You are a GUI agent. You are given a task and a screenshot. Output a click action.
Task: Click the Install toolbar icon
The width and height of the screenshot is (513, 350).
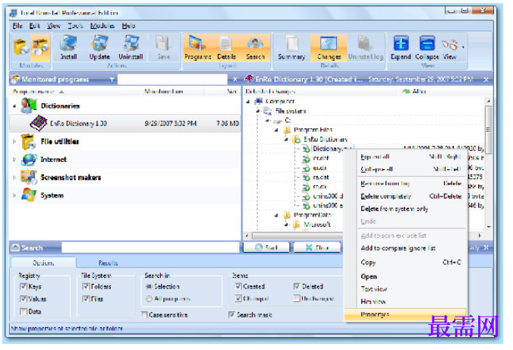(68, 44)
